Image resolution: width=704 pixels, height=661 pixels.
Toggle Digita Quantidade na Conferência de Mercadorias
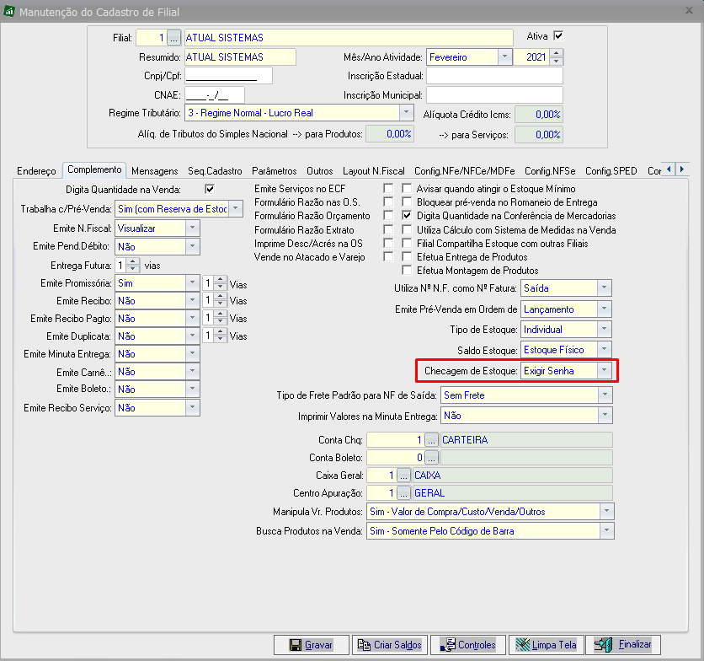[407, 216]
